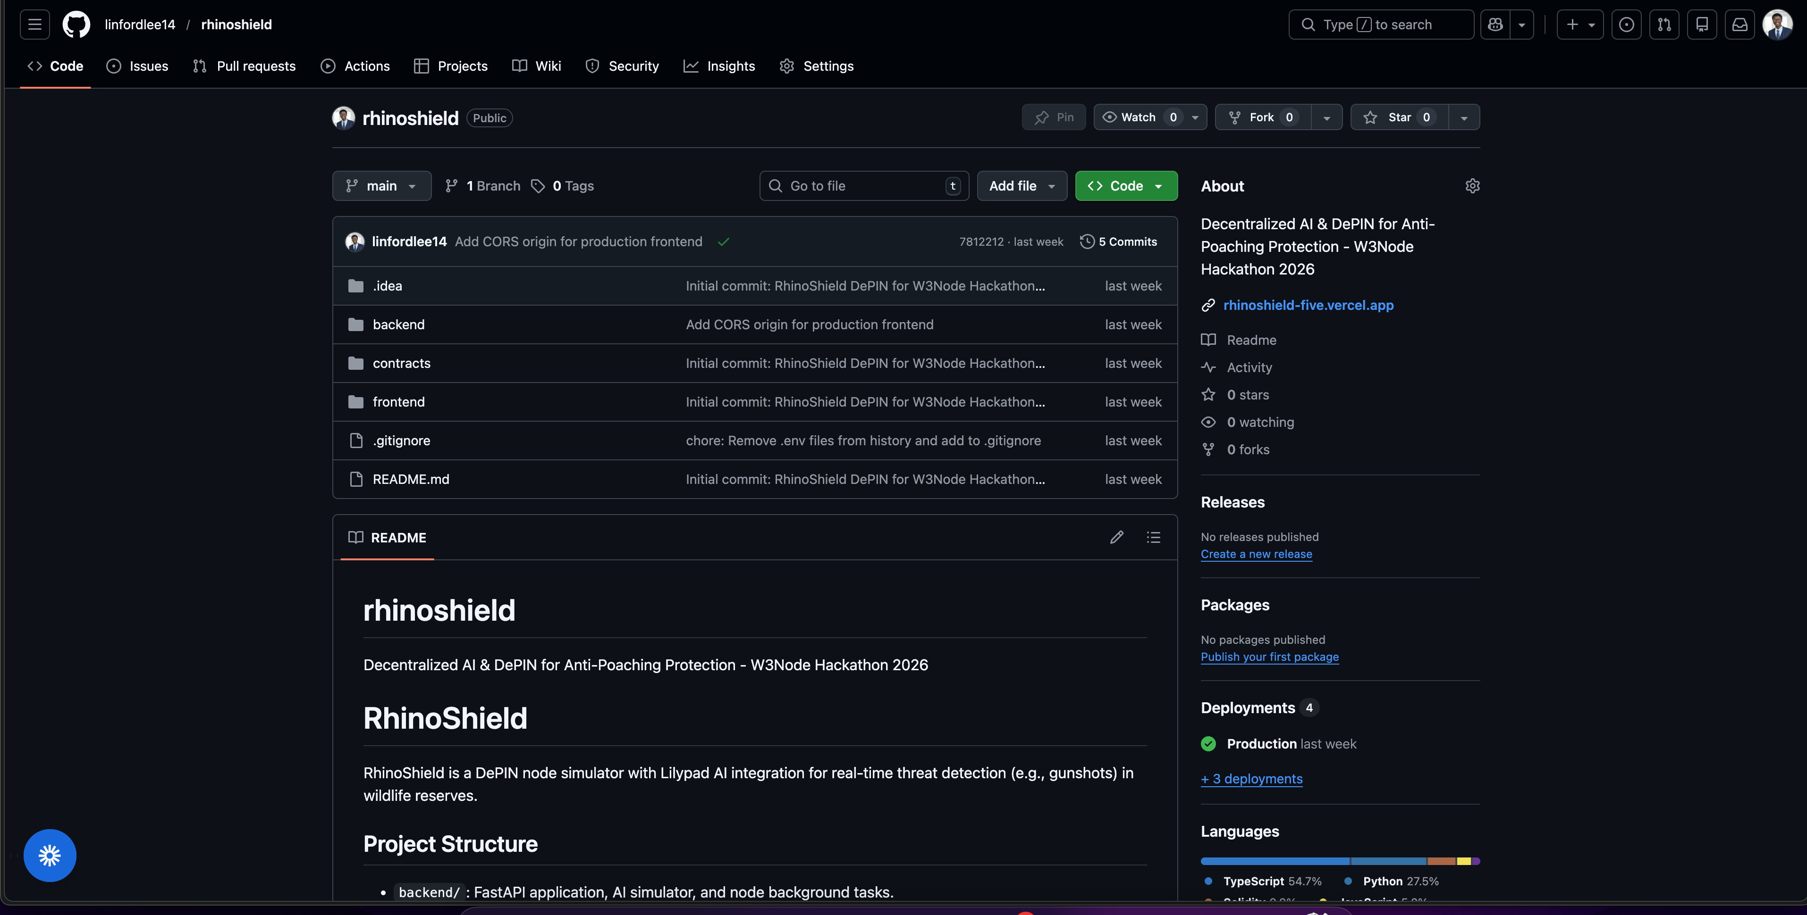Open the main branch dropdown
This screenshot has width=1807, height=915.
point(381,186)
